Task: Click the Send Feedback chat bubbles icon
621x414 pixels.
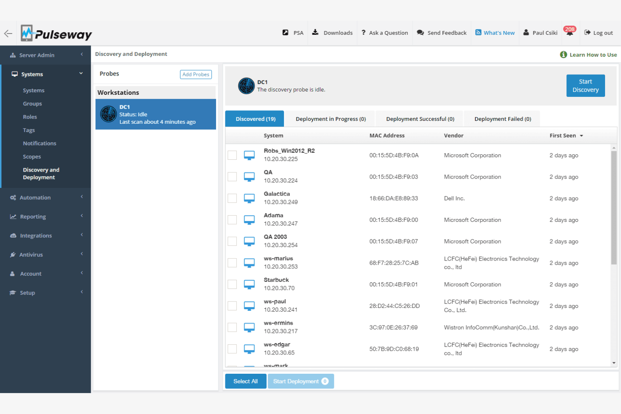Action: pos(420,33)
